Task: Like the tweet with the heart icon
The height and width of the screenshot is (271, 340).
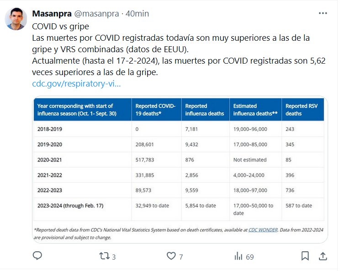Action: pyautogui.click(x=171, y=256)
